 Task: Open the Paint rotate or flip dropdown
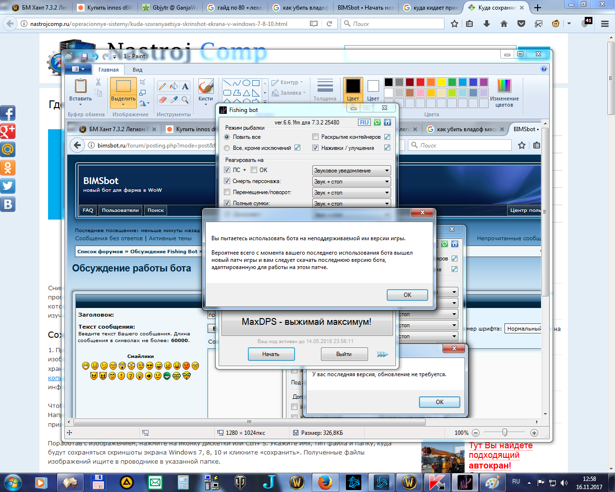[144, 103]
